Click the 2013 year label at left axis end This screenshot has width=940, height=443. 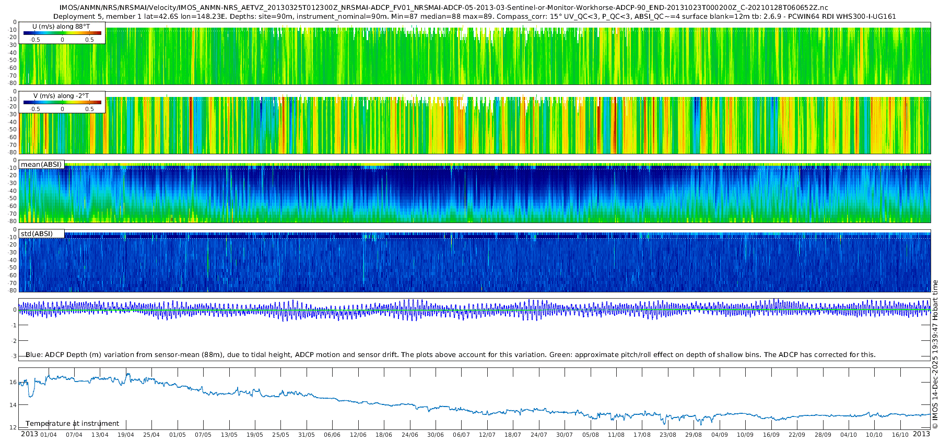click(x=29, y=434)
